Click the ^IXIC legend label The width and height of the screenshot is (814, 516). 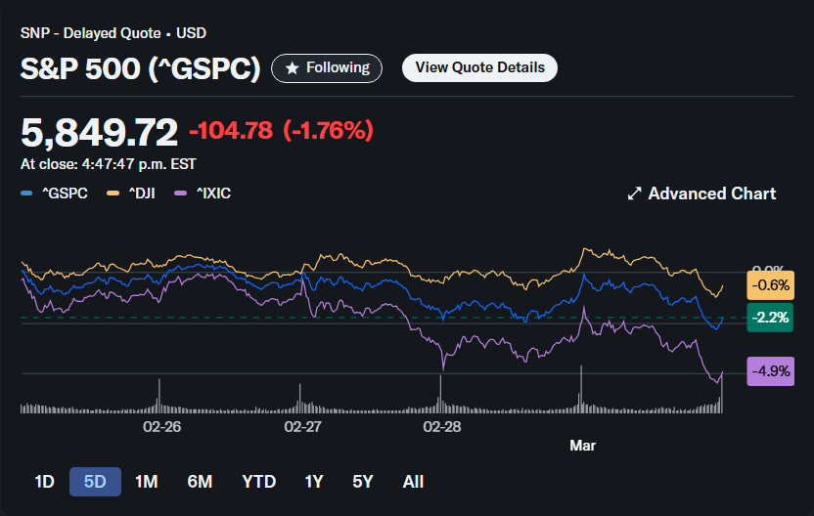[213, 193]
